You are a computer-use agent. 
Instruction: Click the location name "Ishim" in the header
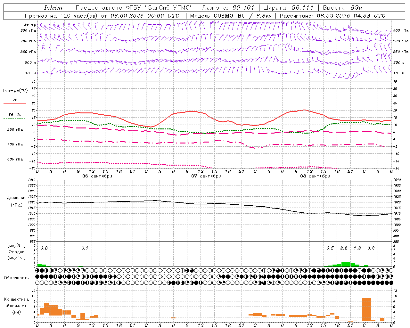[53, 8]
